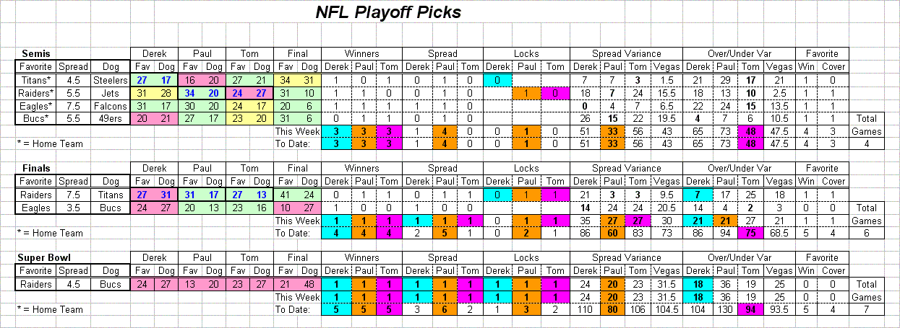Click the Titans* favorite cell in Semis
900x328 pixels.
37,79
